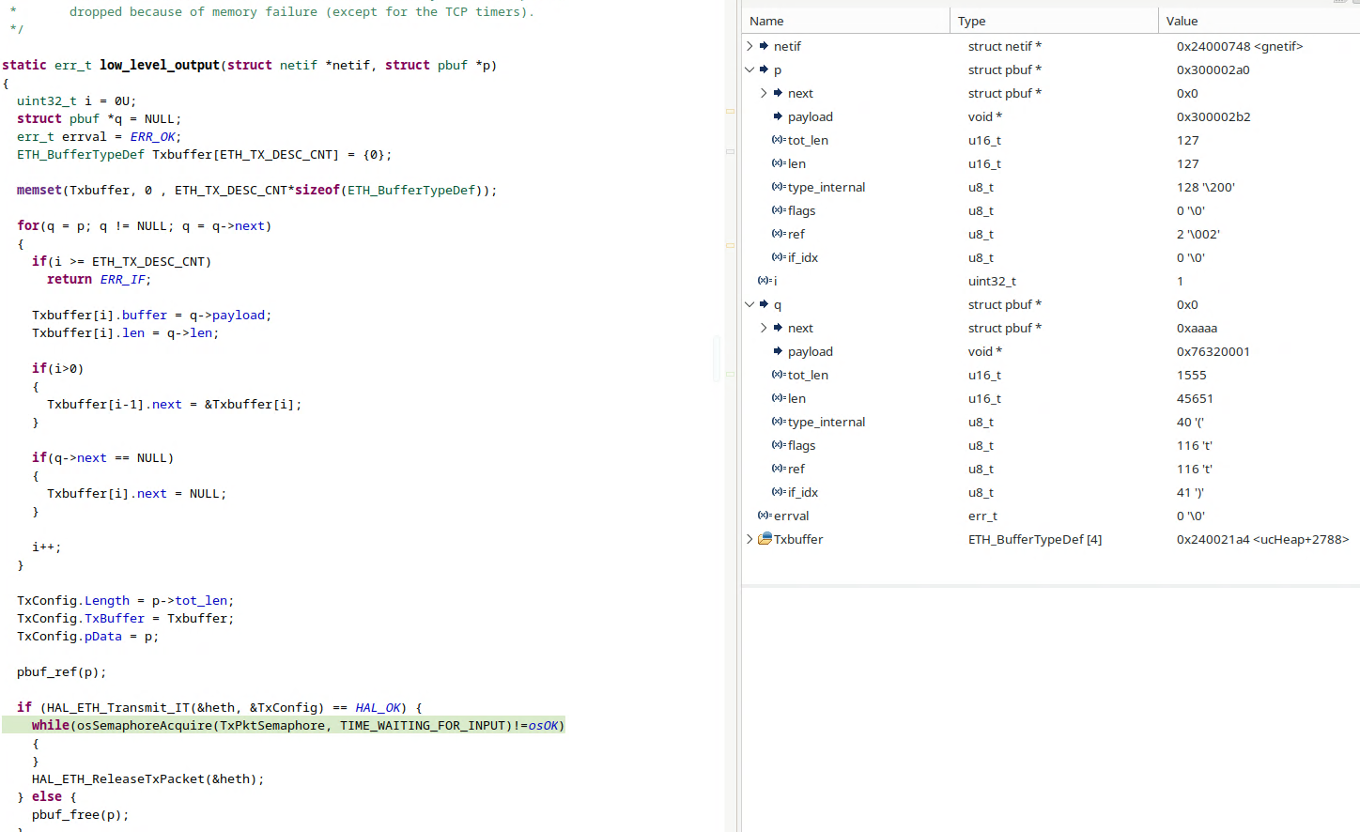Image resolution: width=1360 pixels, height=832 pixels.
Task: Click the tot_len variable icon under p
Action: tap(779, 140)
